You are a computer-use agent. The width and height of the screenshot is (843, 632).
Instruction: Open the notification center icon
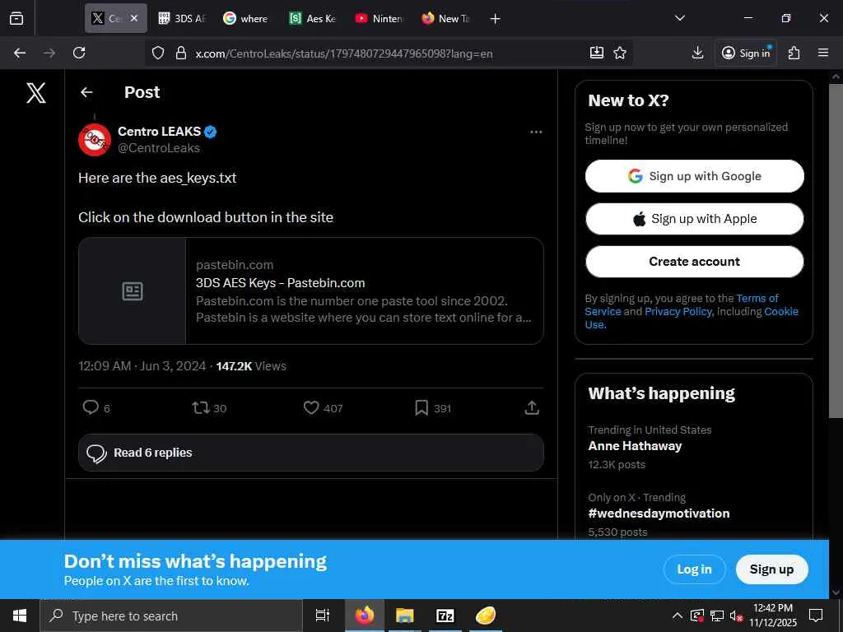[x=816, y=616]
